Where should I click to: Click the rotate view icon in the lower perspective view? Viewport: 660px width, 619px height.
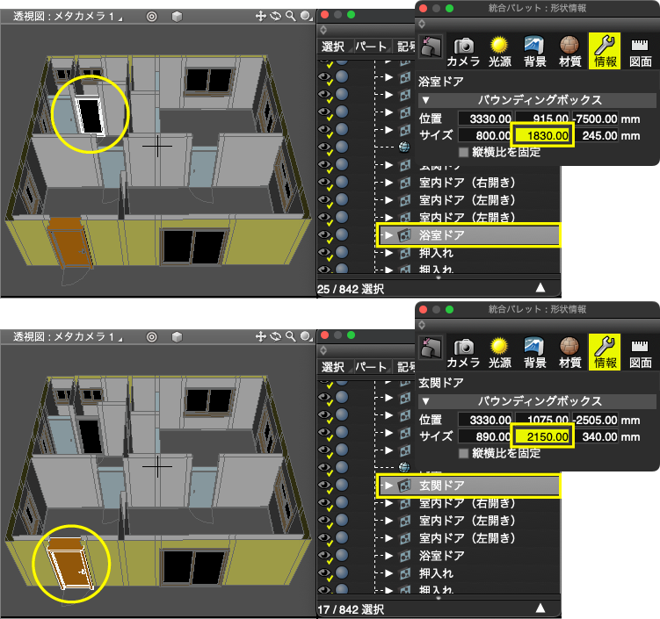(x=276, y=336)
